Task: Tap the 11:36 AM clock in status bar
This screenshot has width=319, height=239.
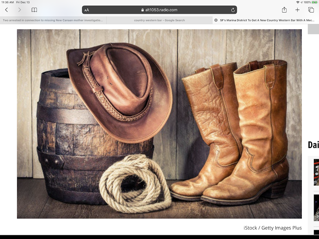Action: point(7,2)
